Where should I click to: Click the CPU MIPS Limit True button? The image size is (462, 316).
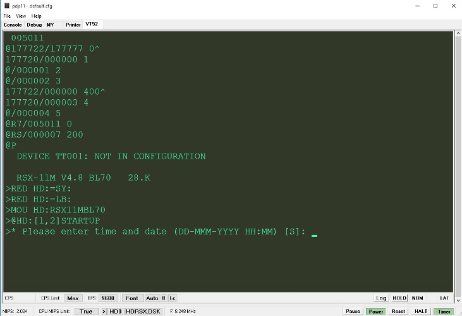point(86,311)
